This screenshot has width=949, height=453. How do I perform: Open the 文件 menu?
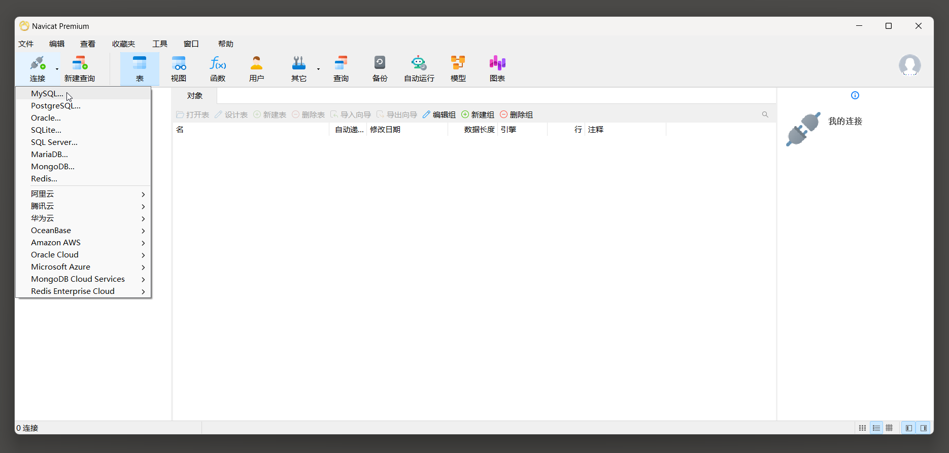[26, 44]
